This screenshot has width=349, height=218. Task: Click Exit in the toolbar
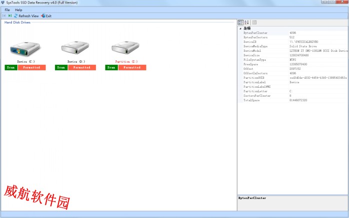coord(46,16)
